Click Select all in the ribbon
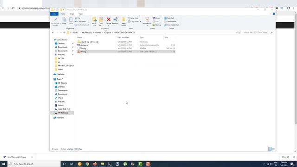 click(169, 18)
